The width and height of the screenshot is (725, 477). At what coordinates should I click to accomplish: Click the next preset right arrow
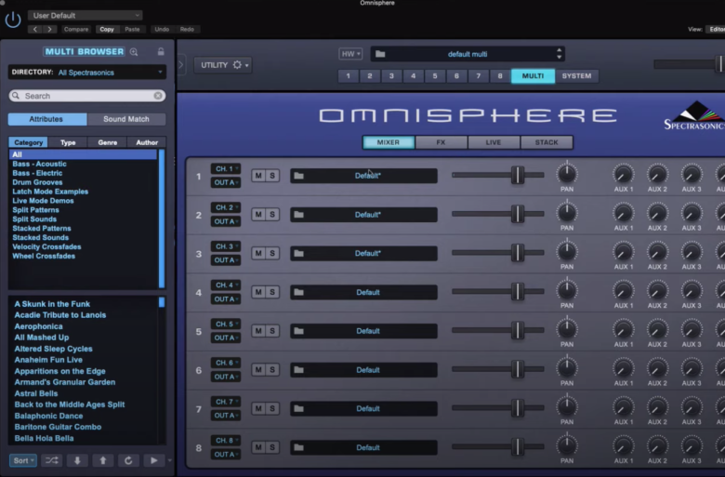[x=49, y=29]
